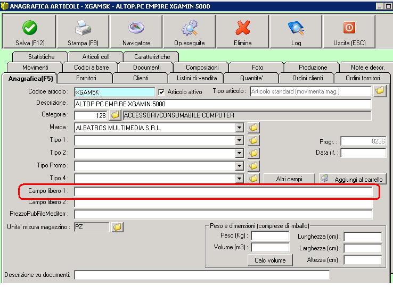The height and width of the screenshot is (287, 393).
Task: Open folder lookup next to Categoria code
Action: 115,115
